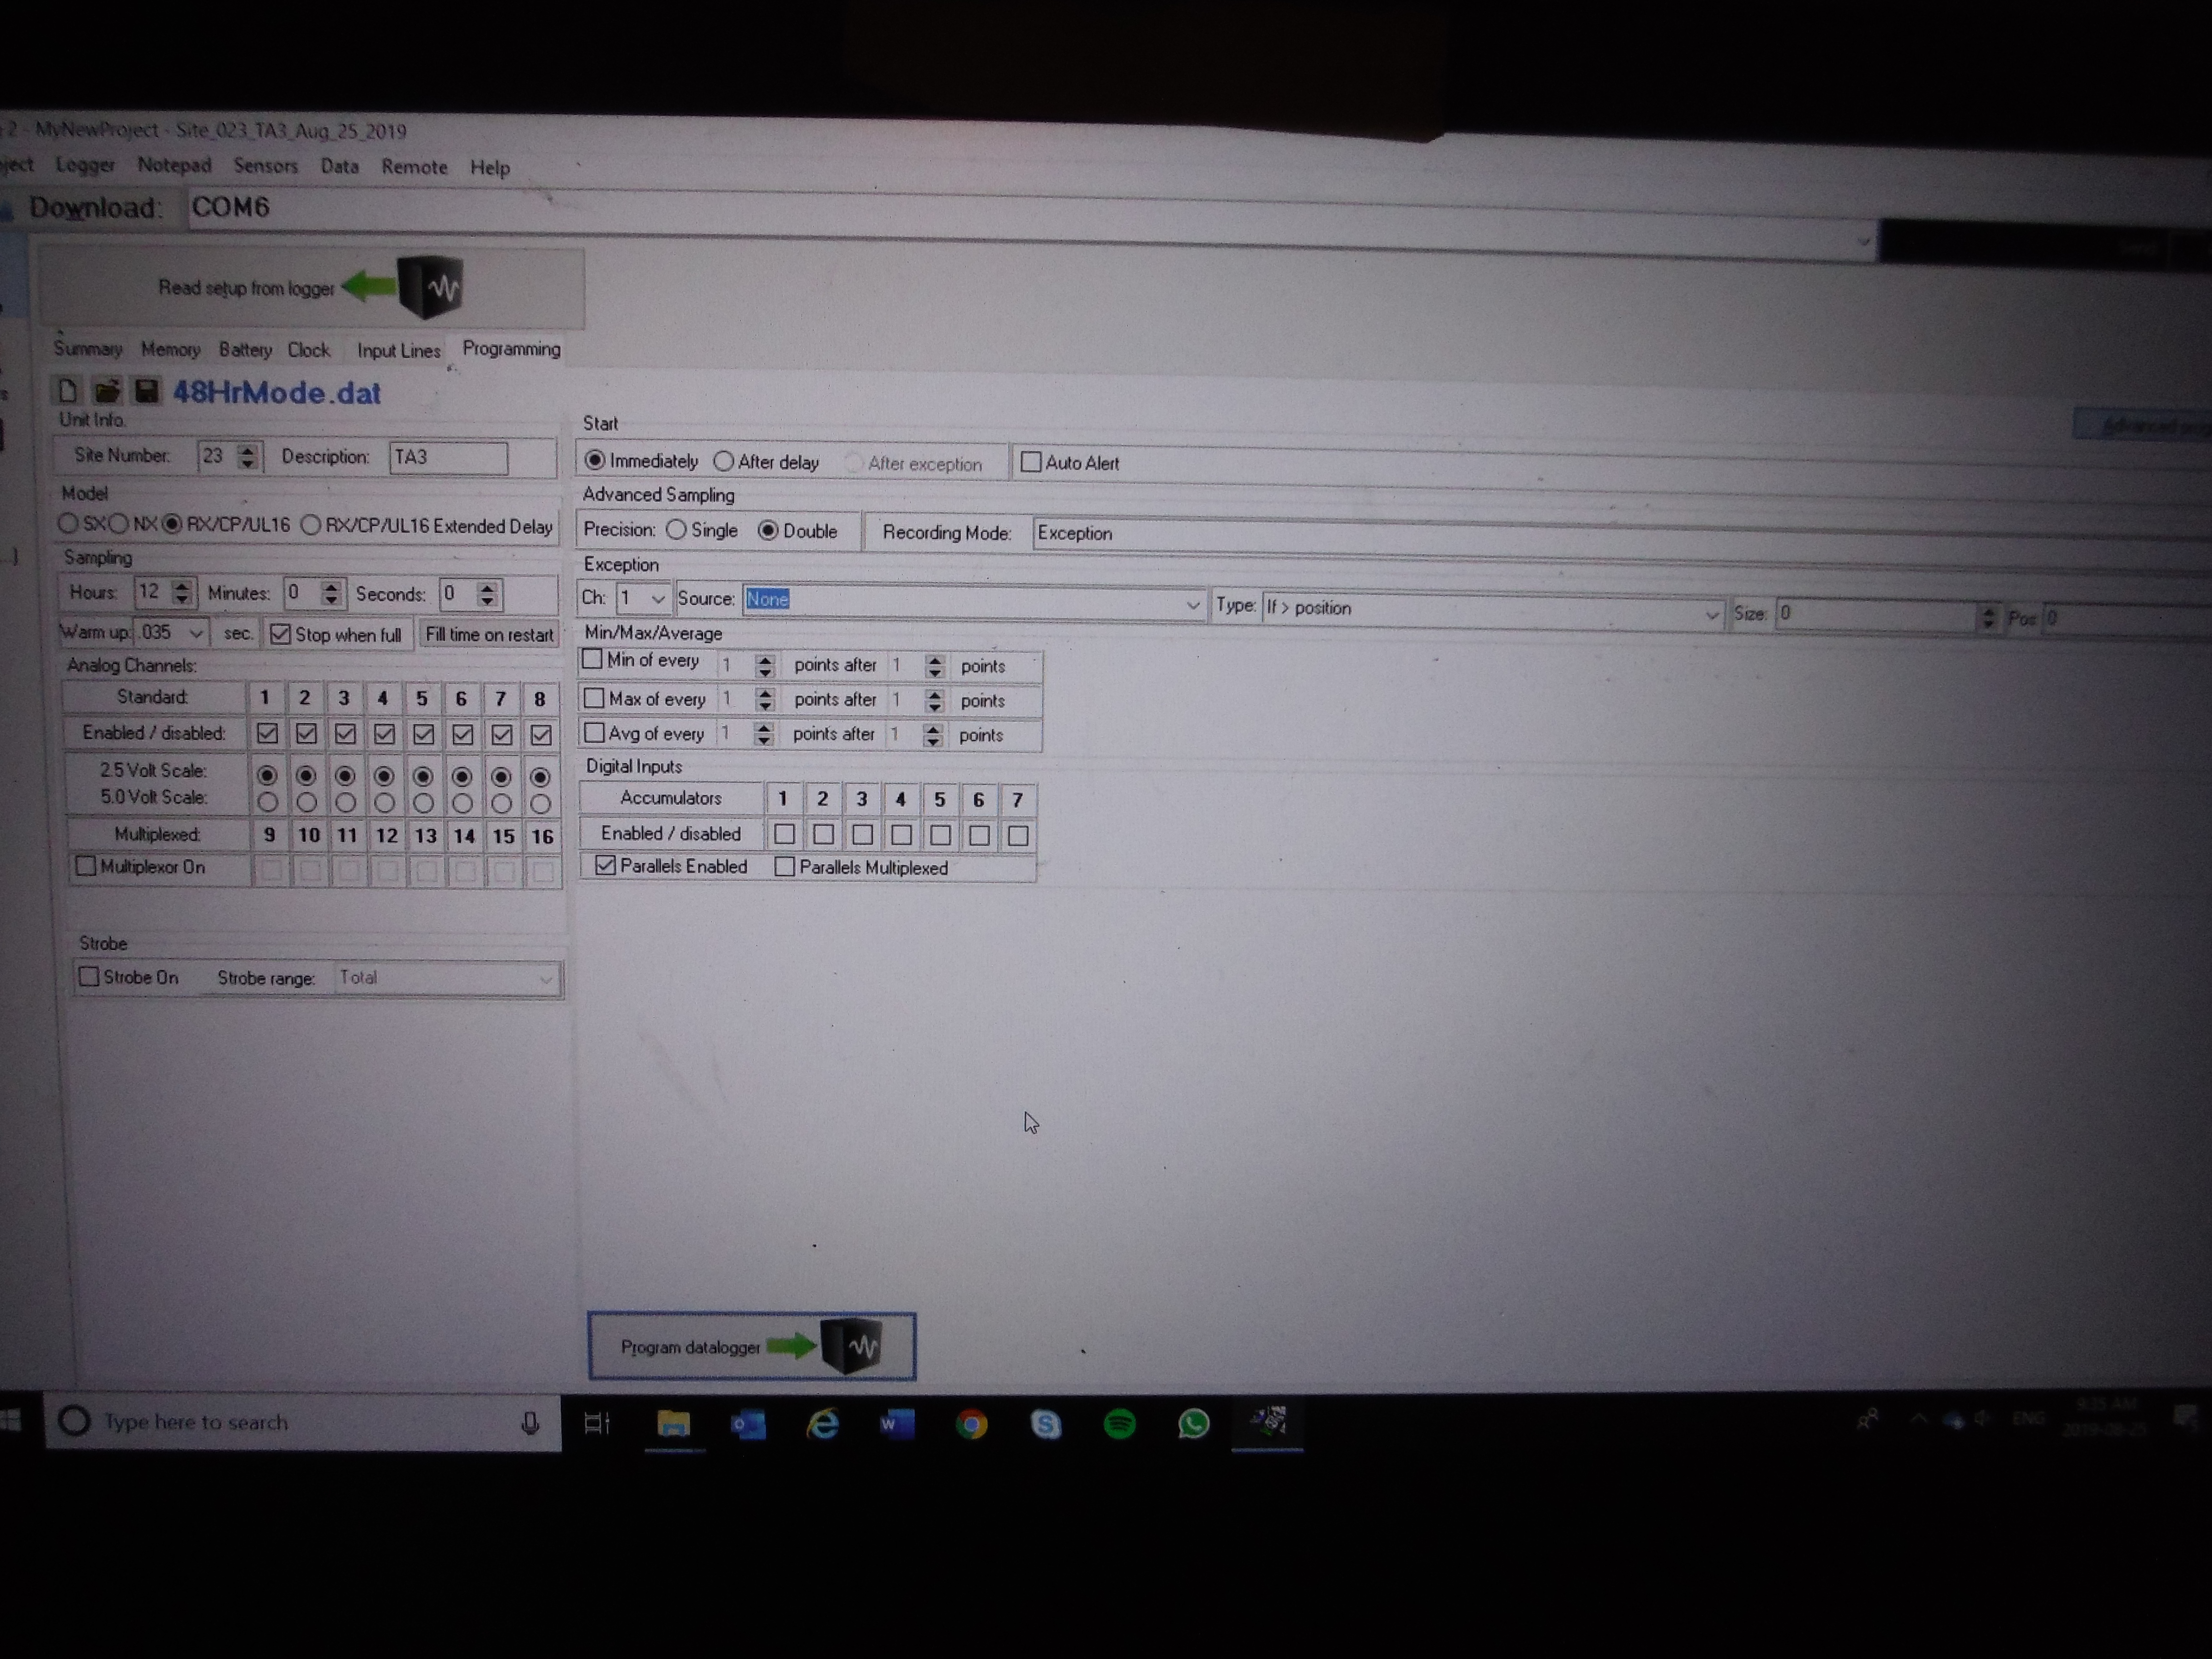Click the save disk icon
Screen dimensions: 2212x1659
pos(147,391)
